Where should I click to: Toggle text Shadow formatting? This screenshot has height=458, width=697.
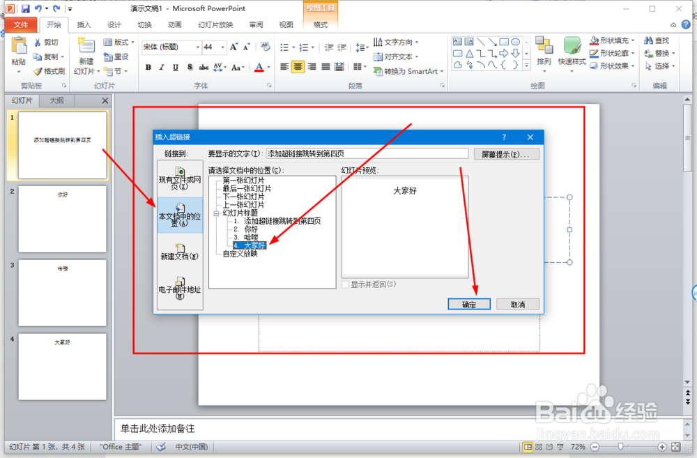pyautogui.click(x=190, y=67)
